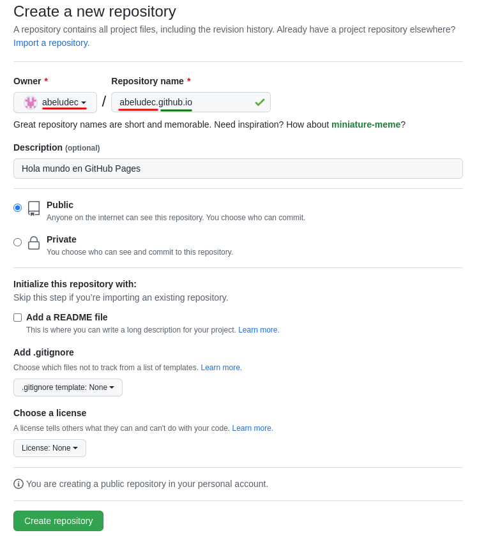The width and height of the screenshot is (486, 547).
Task: Enable the Add a README file checkbox
Action: [x=17, y=317]
